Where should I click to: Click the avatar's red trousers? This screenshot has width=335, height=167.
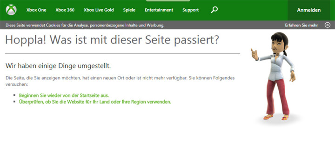point(277,96)
